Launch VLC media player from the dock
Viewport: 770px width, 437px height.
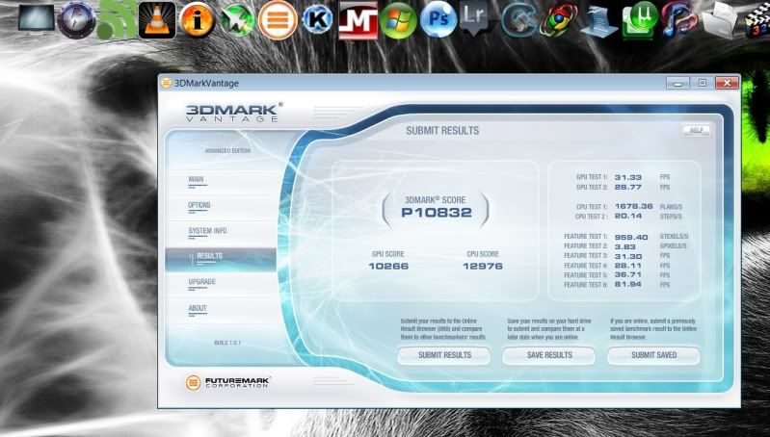pyautogui.click(x=157, y=20)
